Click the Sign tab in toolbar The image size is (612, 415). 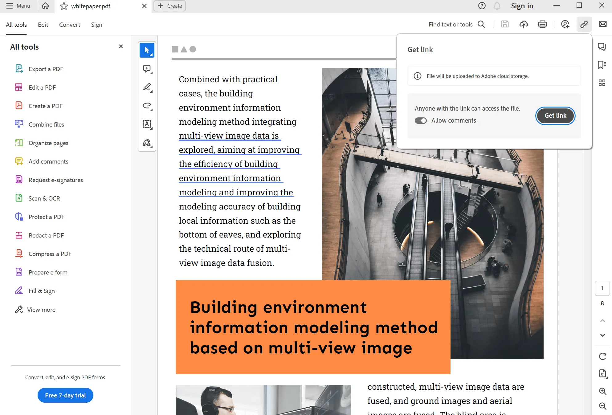(x=96, y=25)
